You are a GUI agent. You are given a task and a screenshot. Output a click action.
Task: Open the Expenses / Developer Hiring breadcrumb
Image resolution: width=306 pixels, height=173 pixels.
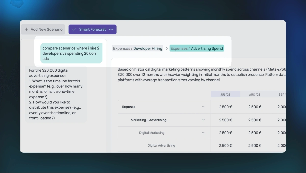[138, 48]
